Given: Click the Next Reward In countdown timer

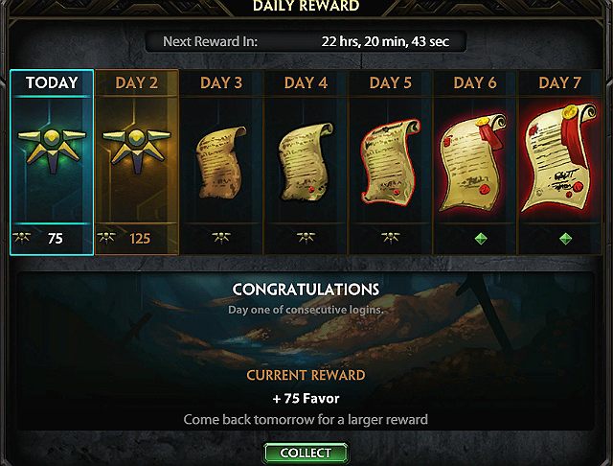Looking at the screenshot, I should [385, 41].
